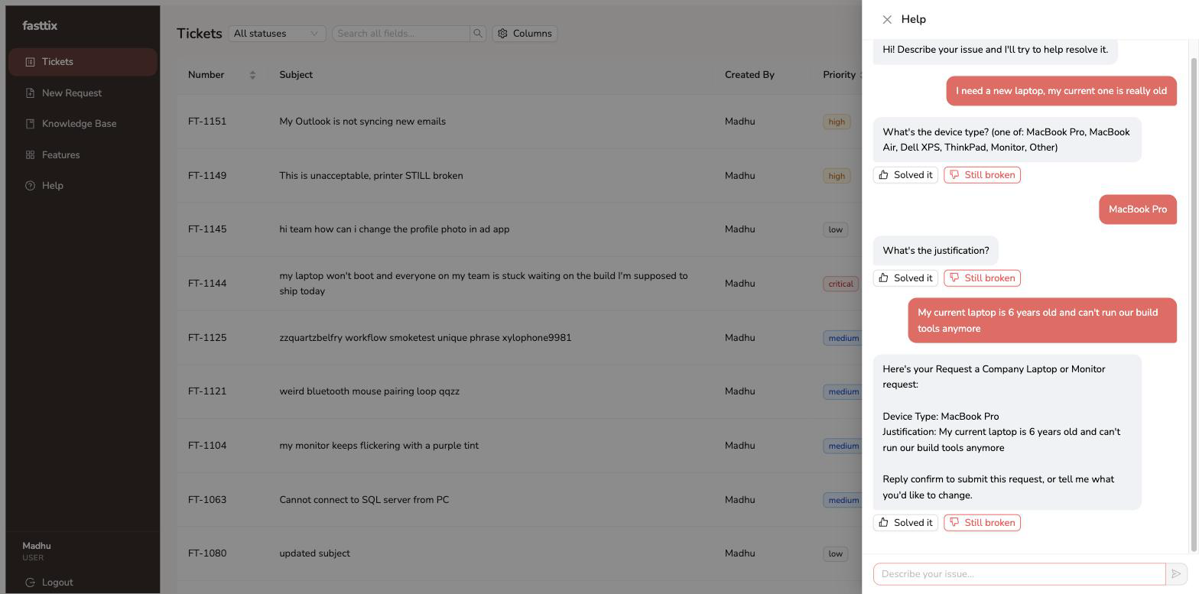Viewport: 1199px width, 594px height.
Task: Click Still broken under device type question
Action: tap(982, 175)
